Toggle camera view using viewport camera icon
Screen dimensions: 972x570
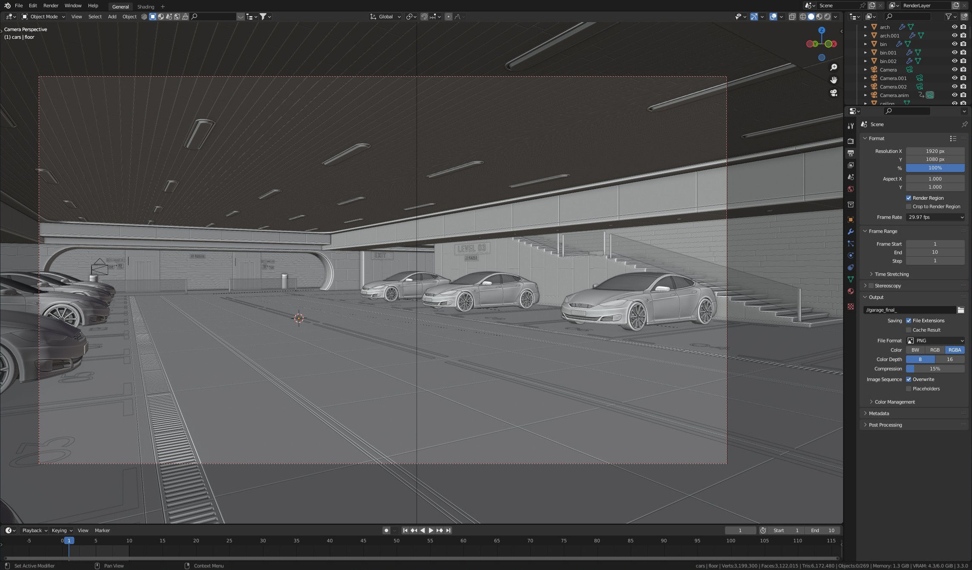pos(834,93)
